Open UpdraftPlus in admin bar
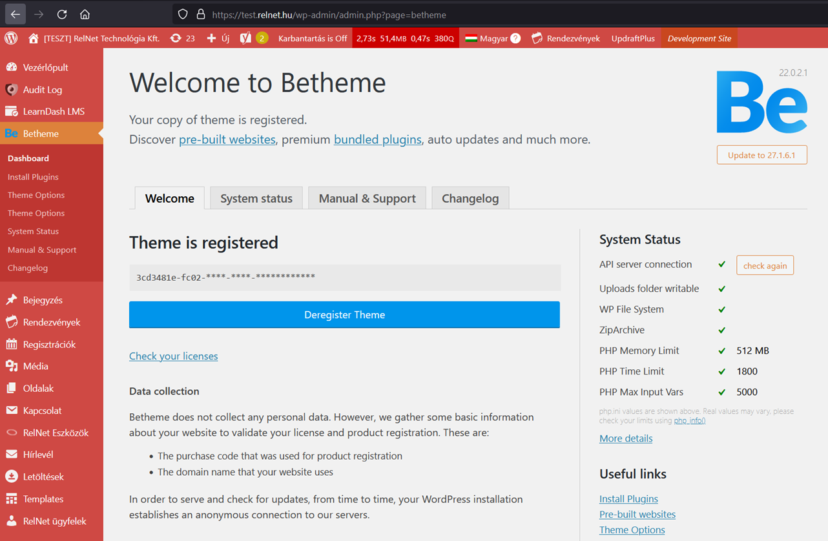Screen dimensions: 828x541 tap(633, 38)
